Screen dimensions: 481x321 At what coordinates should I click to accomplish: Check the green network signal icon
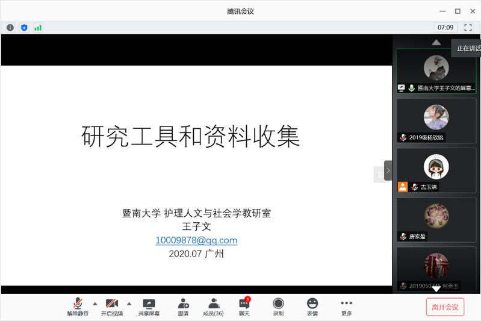coord(38,28)
